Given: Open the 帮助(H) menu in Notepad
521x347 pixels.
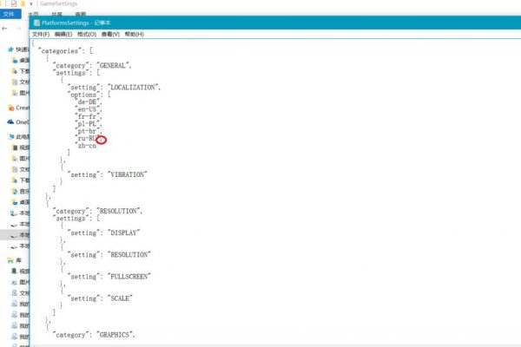Looking at the screenshot, I should coord(135,34).
